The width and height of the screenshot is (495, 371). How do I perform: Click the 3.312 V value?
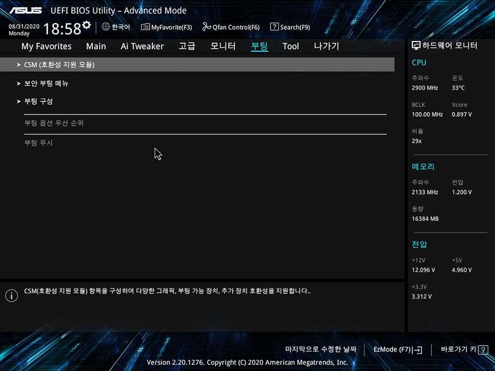(x=421, y=297)
